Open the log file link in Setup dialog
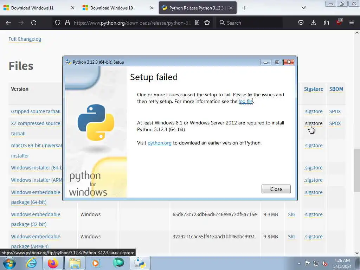Screen dimensions: 360x270 pos(246,101)
